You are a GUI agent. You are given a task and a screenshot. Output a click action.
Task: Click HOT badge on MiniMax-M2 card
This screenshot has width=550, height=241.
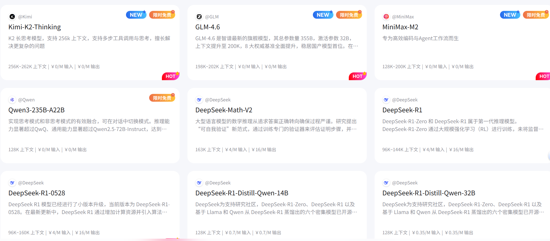pyautogui.click(x=543, y=76)
